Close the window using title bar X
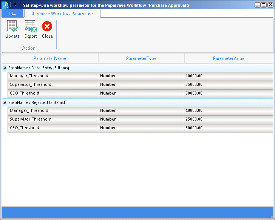 point(270,5)
